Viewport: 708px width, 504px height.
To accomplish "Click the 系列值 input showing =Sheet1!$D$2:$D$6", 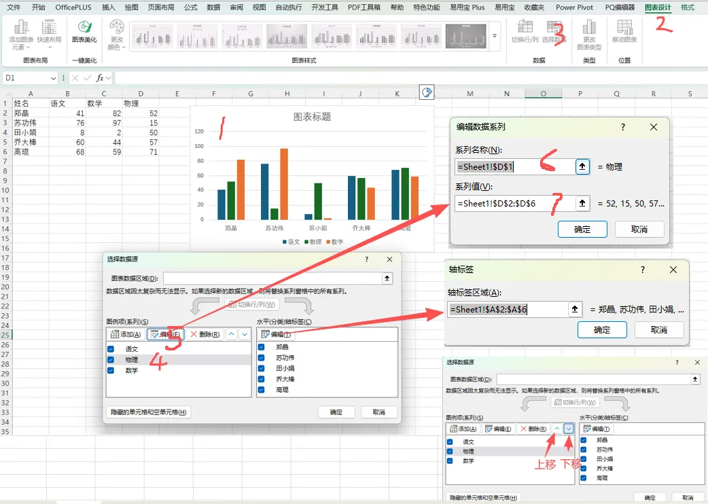I will (x=515, y=204).
